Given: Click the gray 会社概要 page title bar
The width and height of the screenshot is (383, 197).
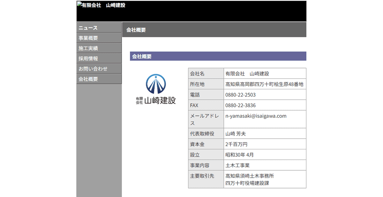Looking at the screenshot, I should [214, 30].
